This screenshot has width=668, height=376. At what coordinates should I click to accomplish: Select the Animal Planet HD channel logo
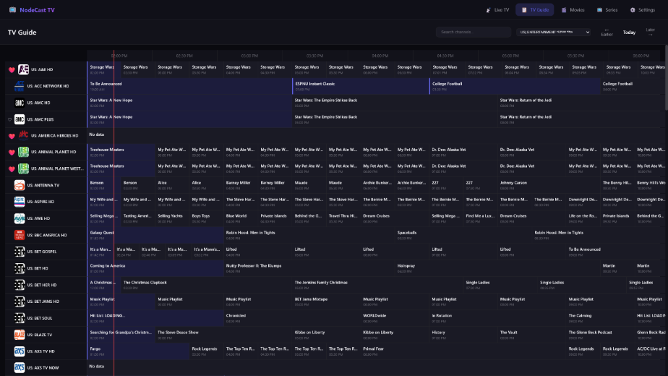[23, 151]
